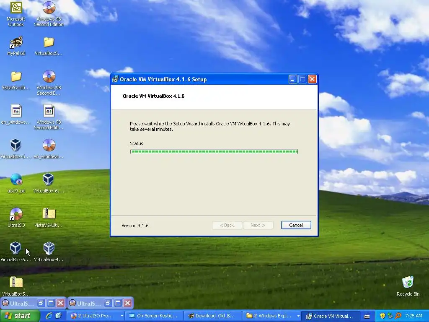Click the second Quick Launch icon beside Internet Explorer
The width and height of the screenshot is (429, 322).
pos(59,316)
